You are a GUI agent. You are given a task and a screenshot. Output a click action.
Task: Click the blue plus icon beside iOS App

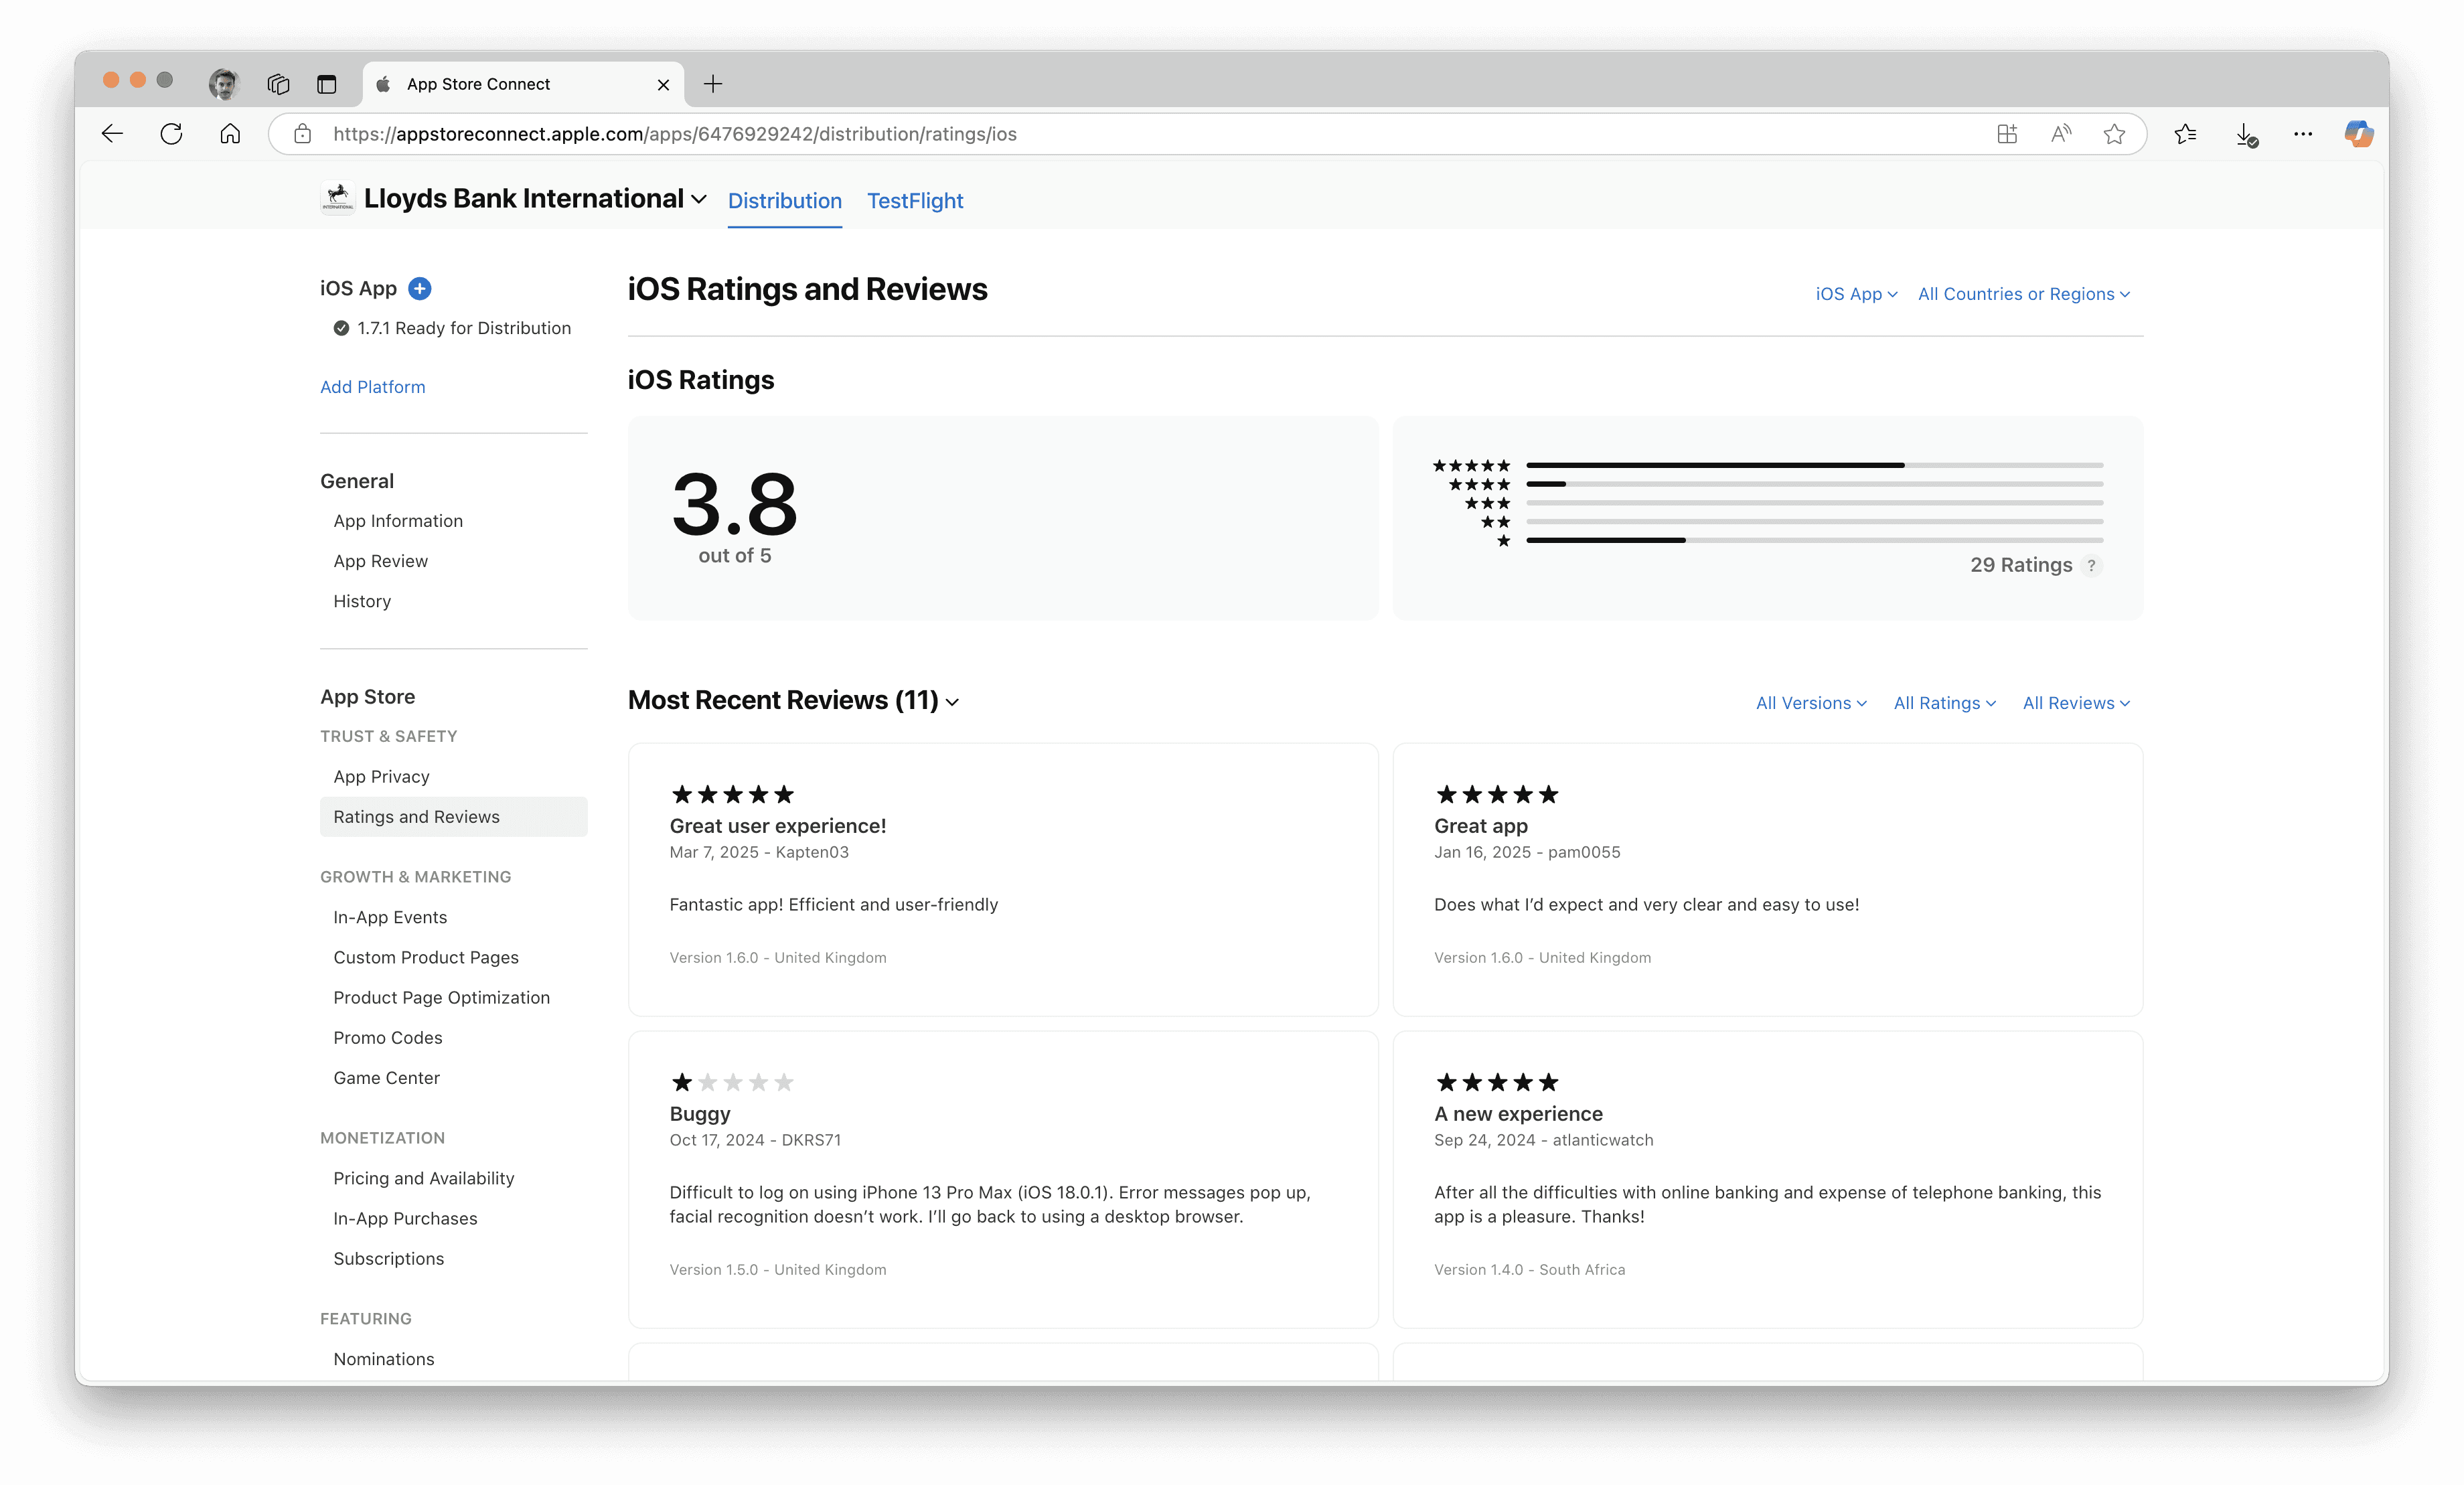420,289
